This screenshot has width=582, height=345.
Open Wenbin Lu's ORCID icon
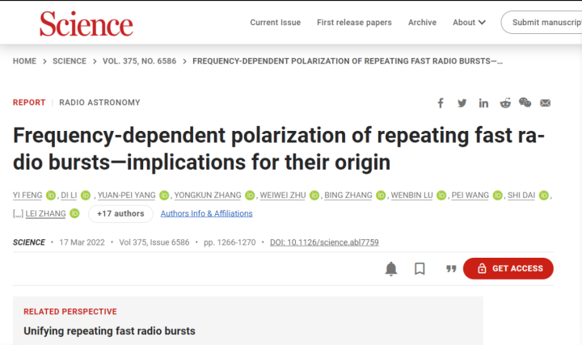pos(441,196)
